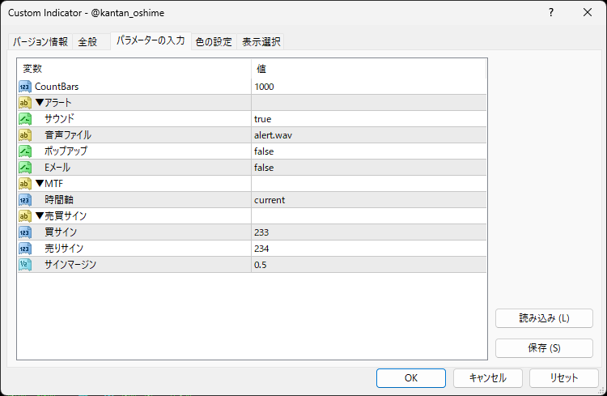607x396 pixels.
Task: Toggle the Eメール value false
Action: point(368,168)
